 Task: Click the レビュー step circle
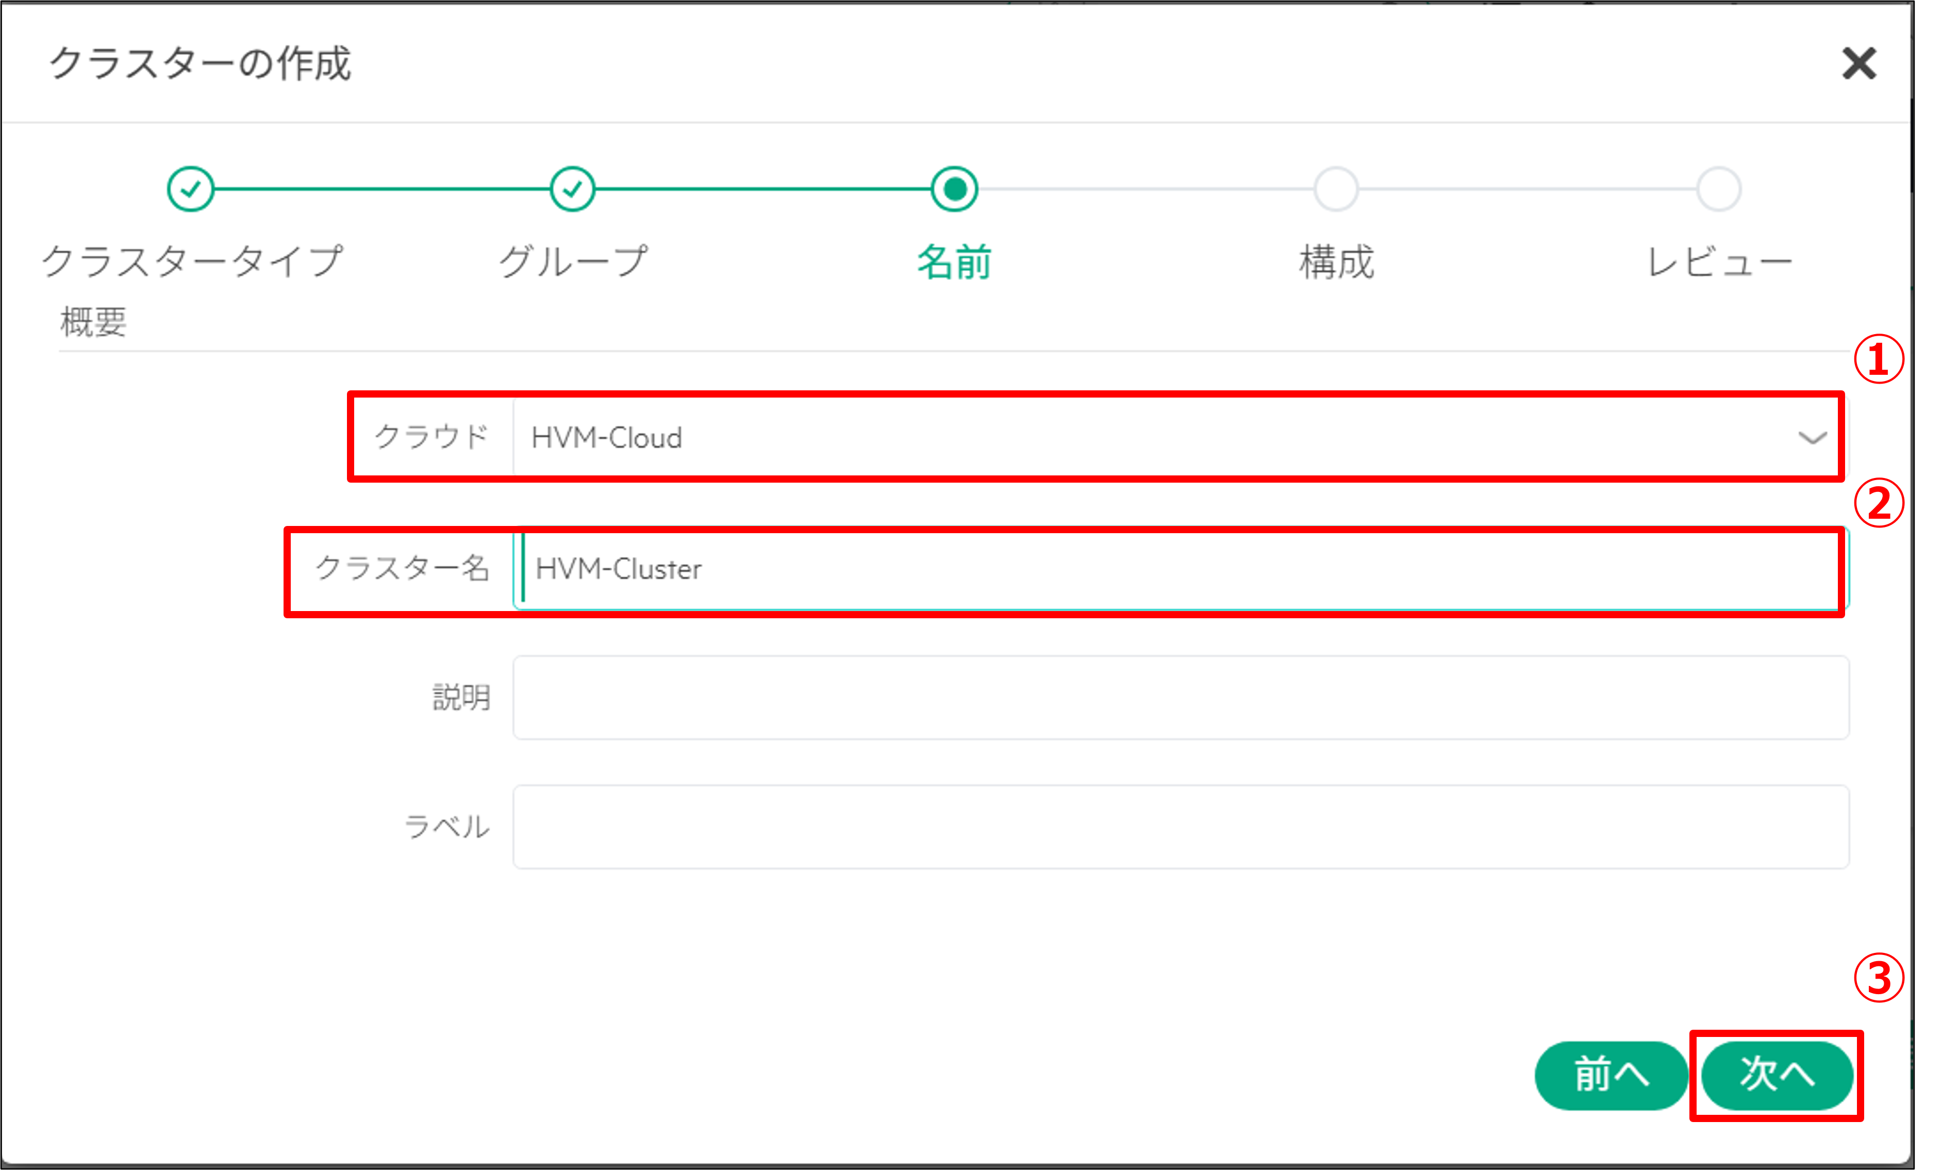[1718, 189]
